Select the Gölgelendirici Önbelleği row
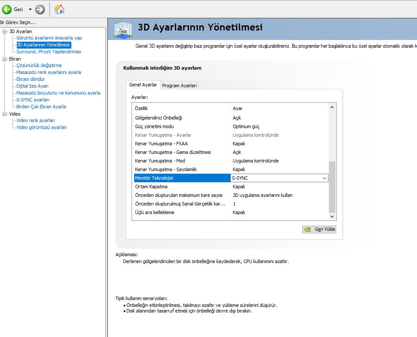 (230, 118)
